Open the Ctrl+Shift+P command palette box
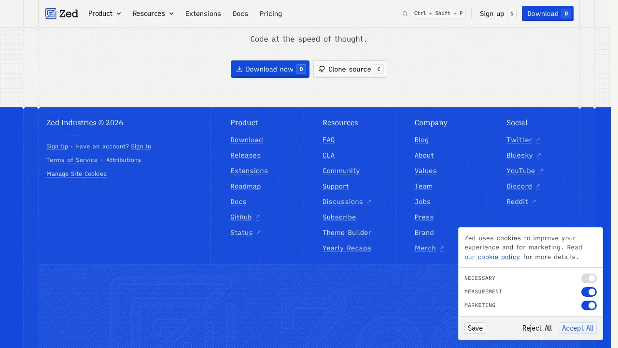Image resolution: width=618 pixels, height=348 pixels. [x=438, y=14]
